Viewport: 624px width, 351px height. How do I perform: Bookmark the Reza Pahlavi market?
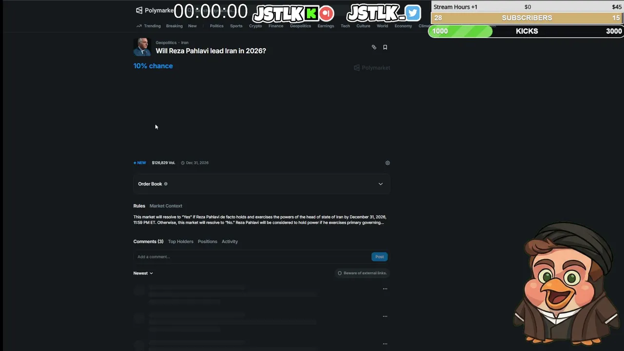point(385,47)
